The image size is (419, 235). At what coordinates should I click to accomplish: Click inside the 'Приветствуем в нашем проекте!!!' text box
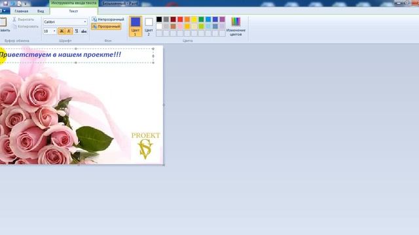[77, 55]
